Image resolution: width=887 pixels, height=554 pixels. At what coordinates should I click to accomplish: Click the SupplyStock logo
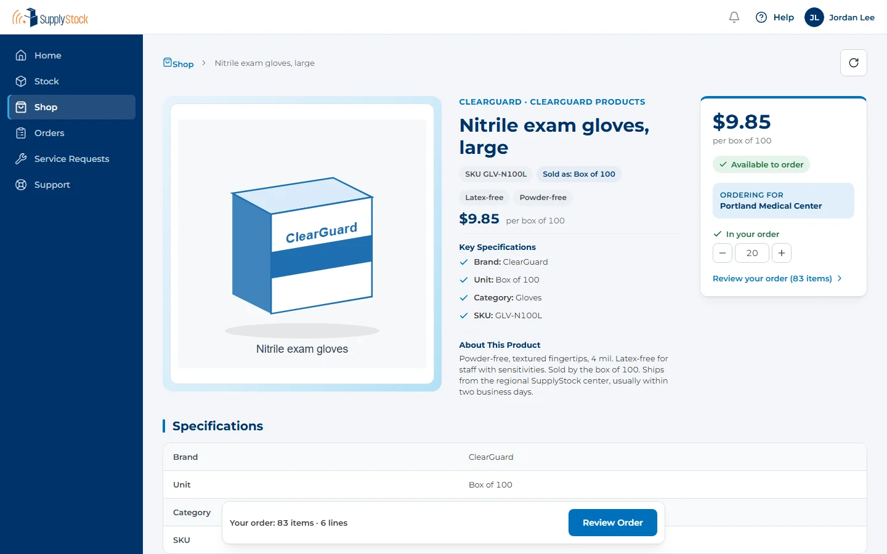(x=51, y=17)
